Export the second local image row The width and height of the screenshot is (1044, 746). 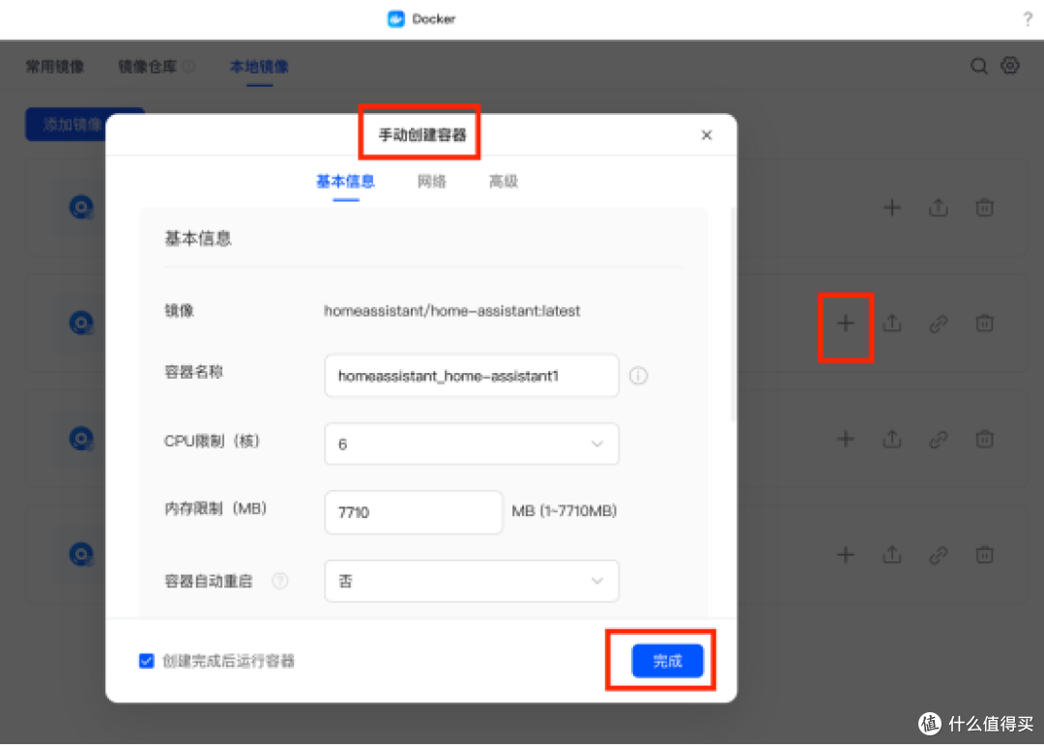pos(892,324)
